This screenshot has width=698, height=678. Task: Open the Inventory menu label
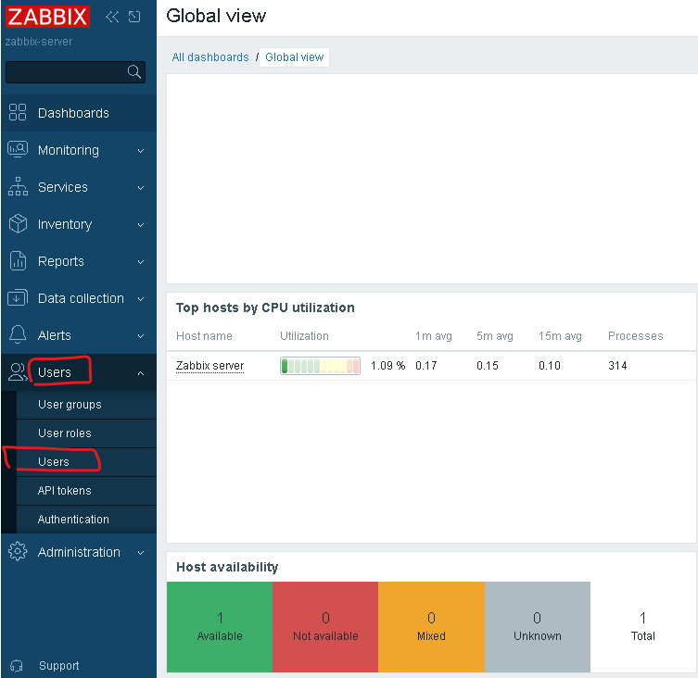tap(65, 224)
